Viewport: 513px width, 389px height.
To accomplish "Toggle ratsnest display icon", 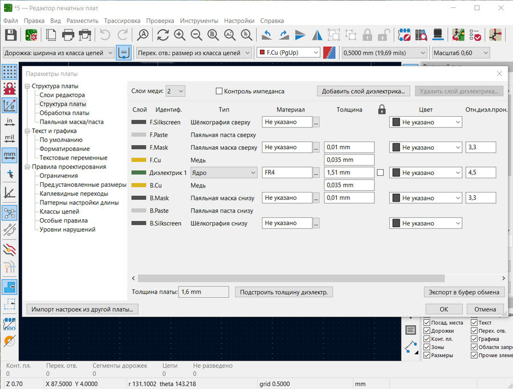I will pyautogui.click(x=10, y=213).
